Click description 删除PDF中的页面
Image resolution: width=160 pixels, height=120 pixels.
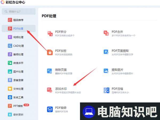64,73
